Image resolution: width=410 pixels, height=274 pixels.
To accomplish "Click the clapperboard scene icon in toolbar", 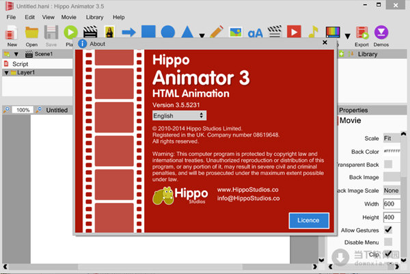I will coord(90,32).
